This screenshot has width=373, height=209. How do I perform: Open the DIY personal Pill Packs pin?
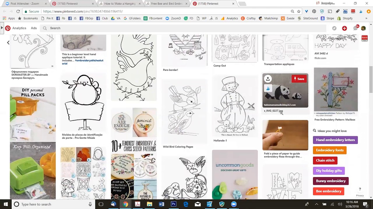point(33,143)
